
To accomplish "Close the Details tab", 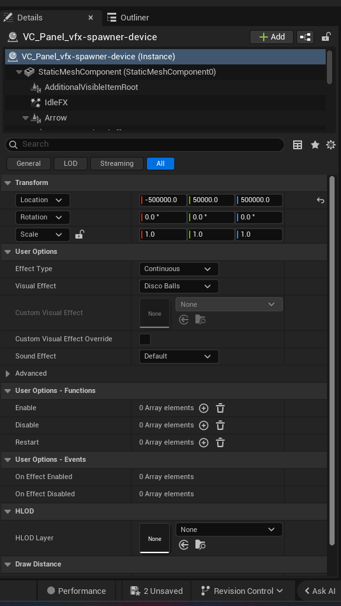I will [91, 17].
